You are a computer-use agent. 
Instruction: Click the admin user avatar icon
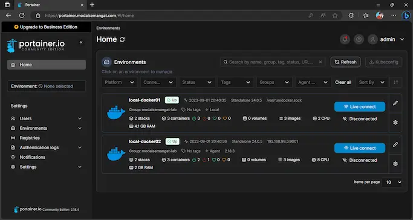[372, 39]
